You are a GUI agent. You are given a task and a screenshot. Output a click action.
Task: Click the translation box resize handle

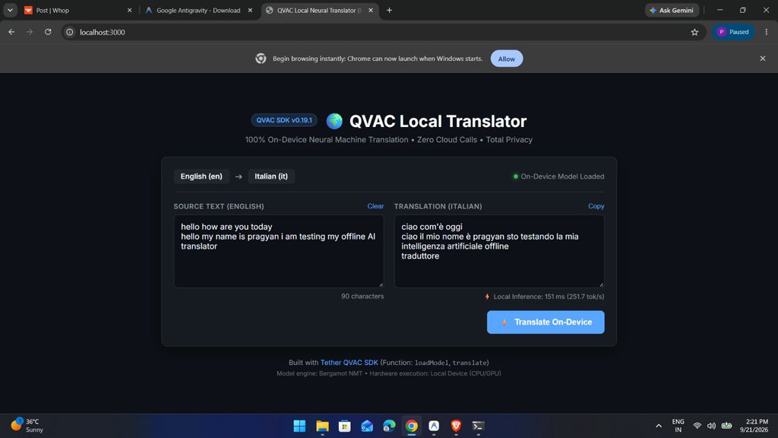(602, 284)
